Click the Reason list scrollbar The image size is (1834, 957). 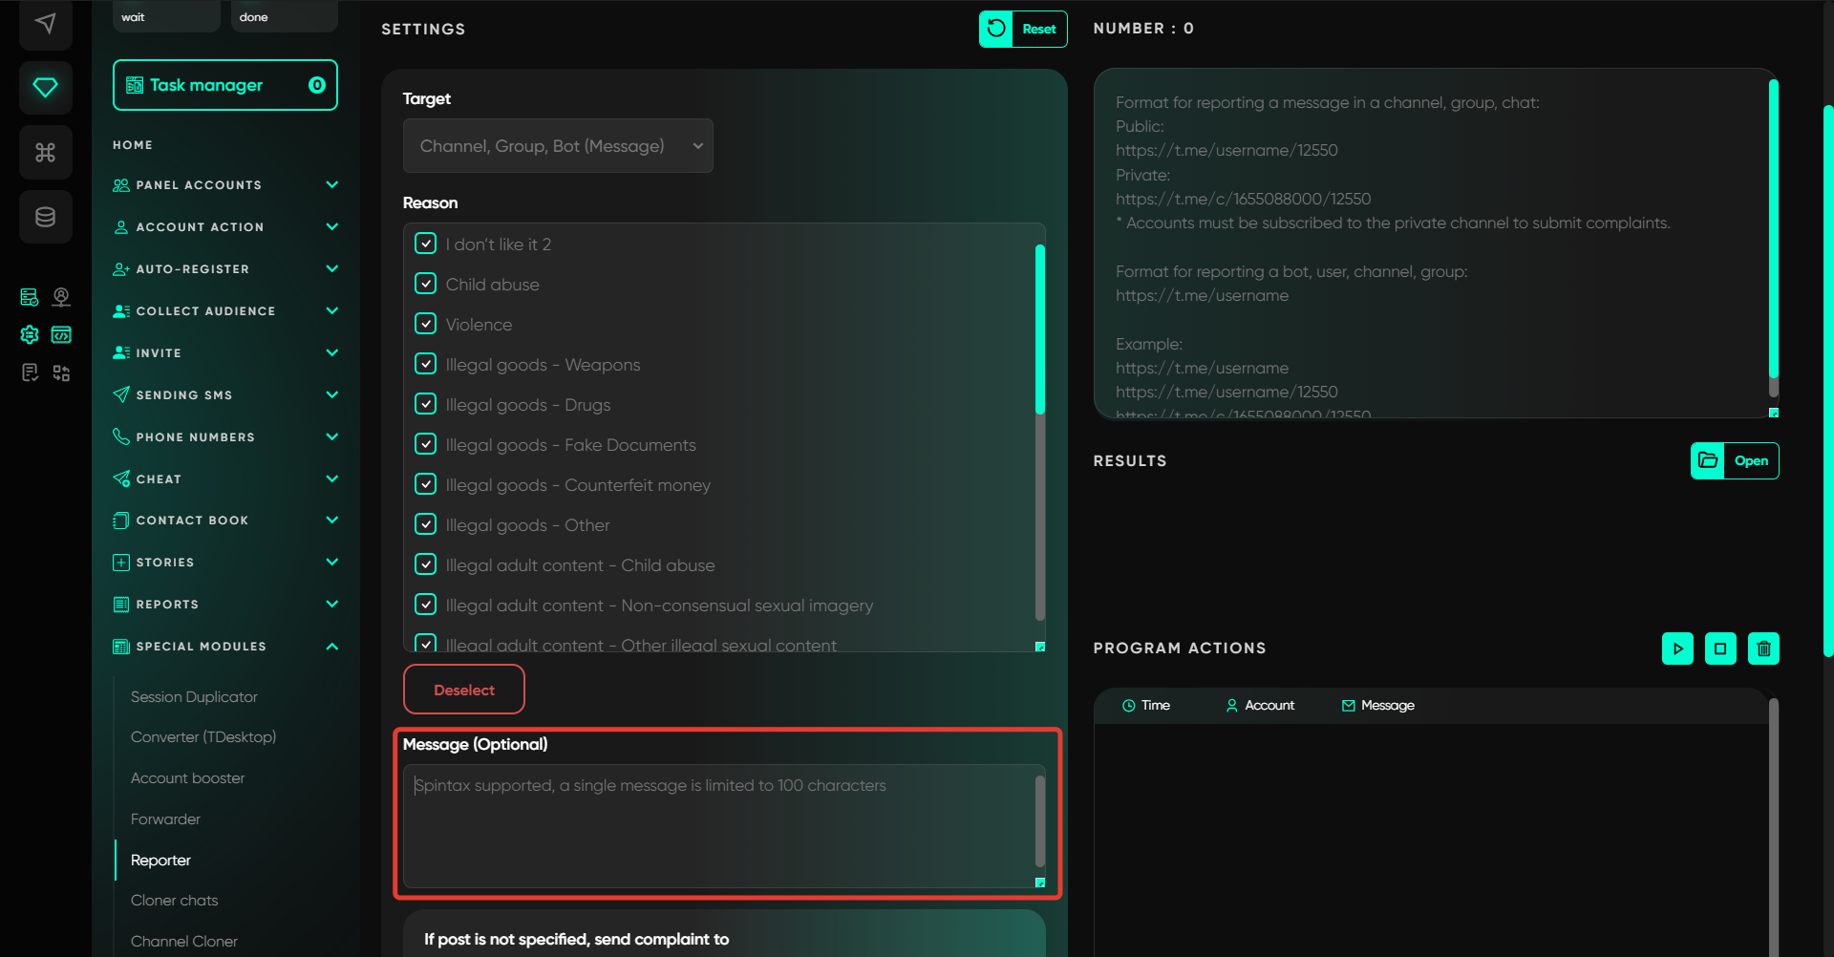pos(1039,330)
